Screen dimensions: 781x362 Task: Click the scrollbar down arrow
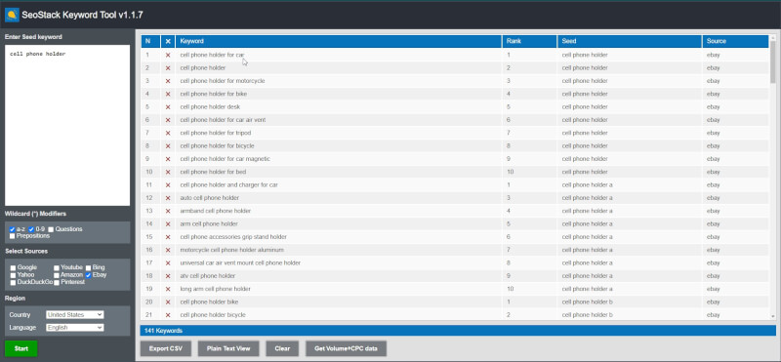[772, 316]
